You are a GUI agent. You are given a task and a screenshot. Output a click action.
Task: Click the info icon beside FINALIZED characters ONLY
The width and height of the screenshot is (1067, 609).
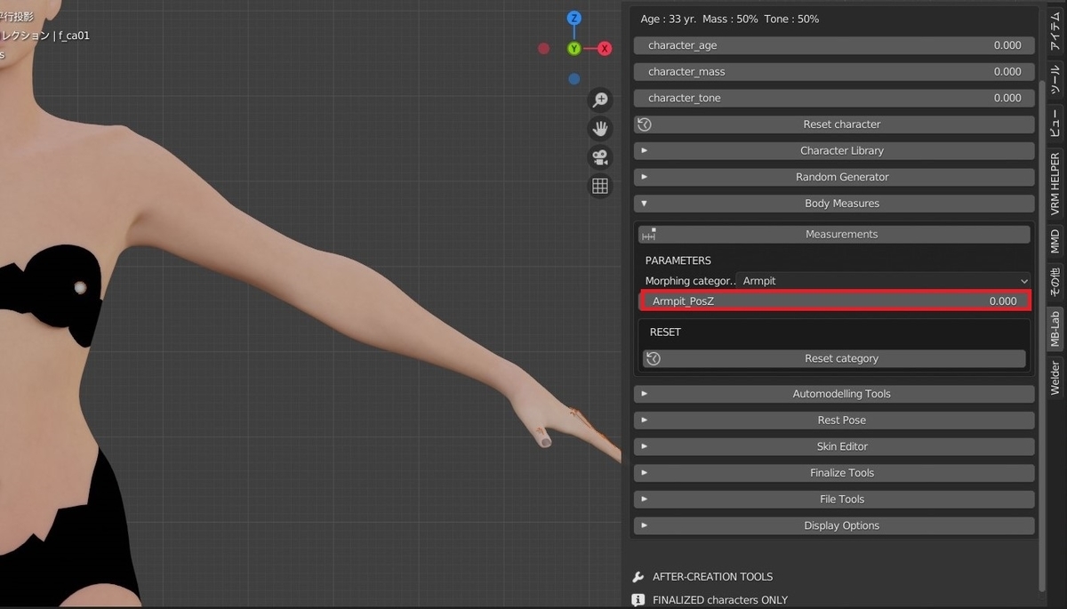point(638,600)
